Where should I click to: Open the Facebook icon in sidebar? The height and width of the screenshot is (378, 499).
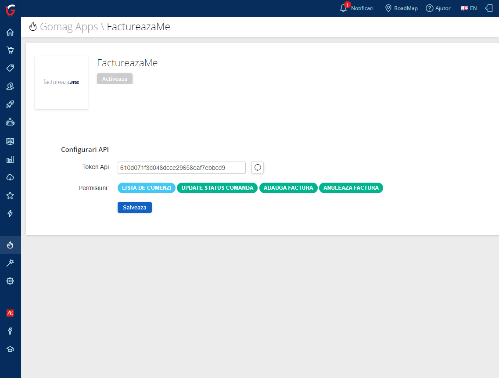click(x=10, y=331)
